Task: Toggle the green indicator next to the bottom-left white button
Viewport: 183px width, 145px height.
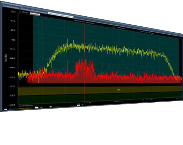Action: 41,107
